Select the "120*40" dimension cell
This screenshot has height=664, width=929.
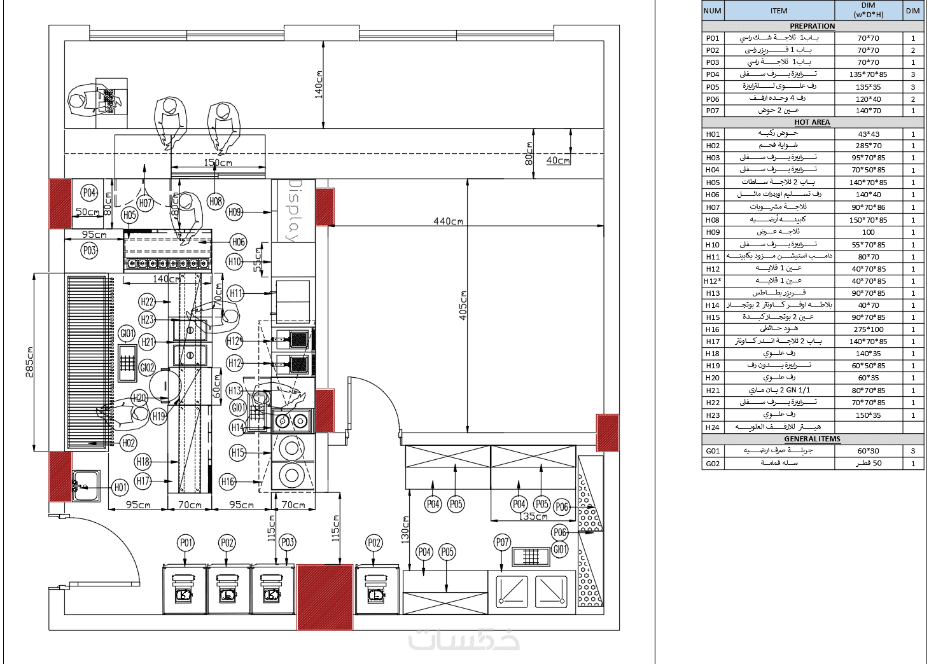869,99
